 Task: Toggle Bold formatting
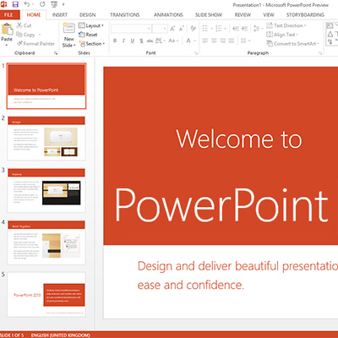(x=115, y=41)
